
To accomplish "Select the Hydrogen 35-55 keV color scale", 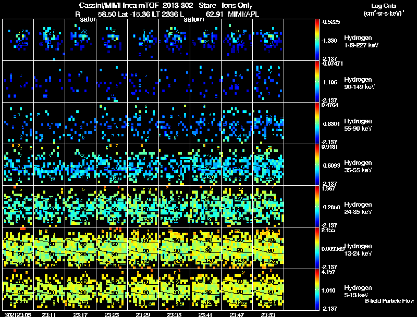I will click(317, 164).
